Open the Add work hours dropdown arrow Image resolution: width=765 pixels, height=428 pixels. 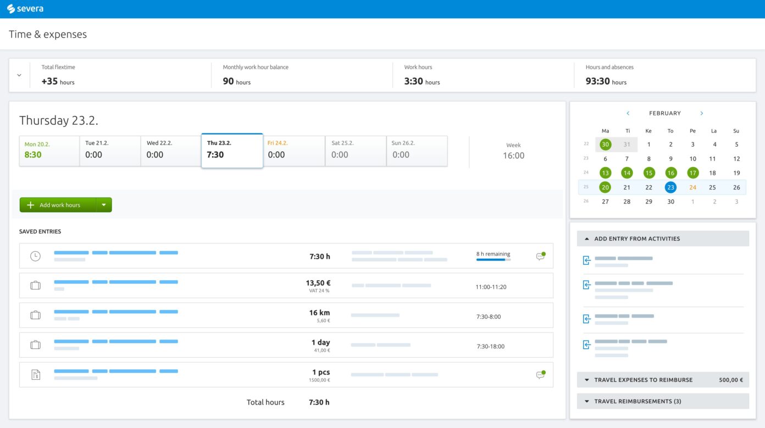[x=104, y=205]
